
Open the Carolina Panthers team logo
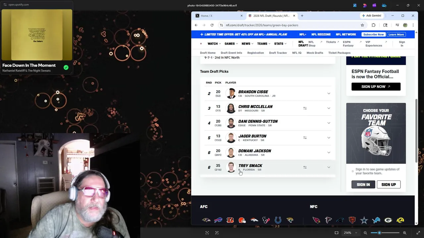(x=340, y=220)
